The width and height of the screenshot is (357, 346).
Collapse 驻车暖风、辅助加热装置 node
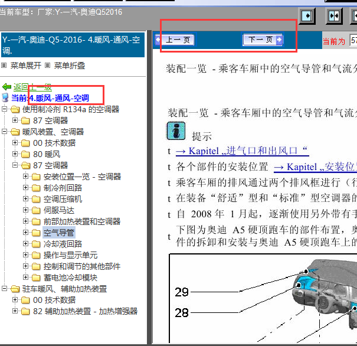4,289
